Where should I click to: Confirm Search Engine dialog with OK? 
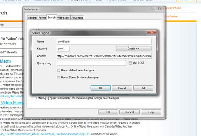101,88
